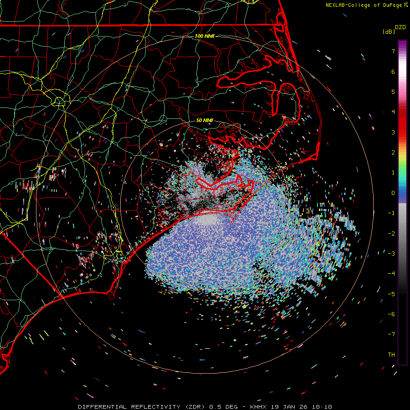Click the red segment of the color bar

pos(402,124)
